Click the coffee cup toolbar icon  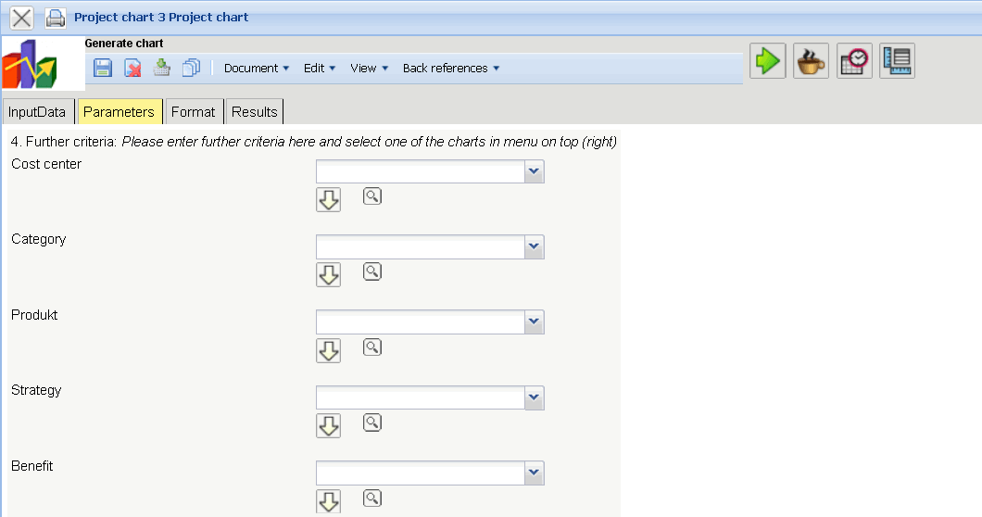pyautogui.click(x=812, y=61)
